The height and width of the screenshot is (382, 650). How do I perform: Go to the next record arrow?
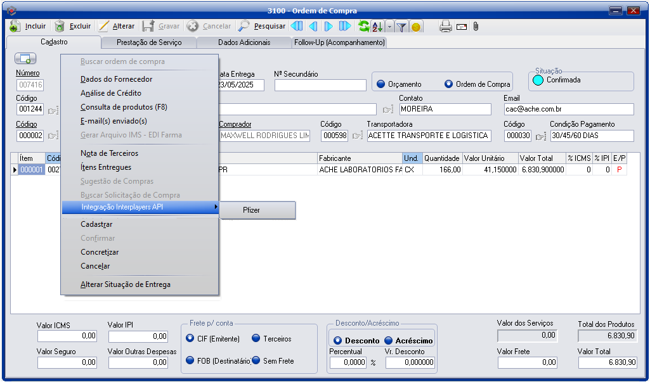click(328, 27)
